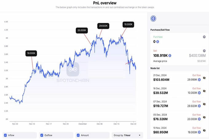Click the 10.000K chart annotation
The image size is (209, 139).
(128, 24)
